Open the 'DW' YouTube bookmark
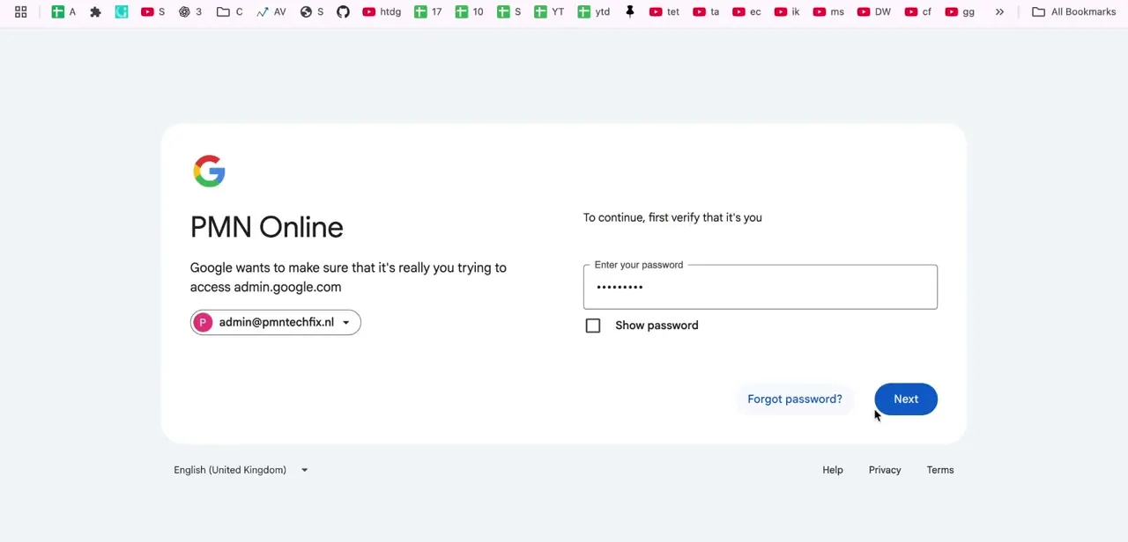 pyautogui.click(x=873, y=11)
